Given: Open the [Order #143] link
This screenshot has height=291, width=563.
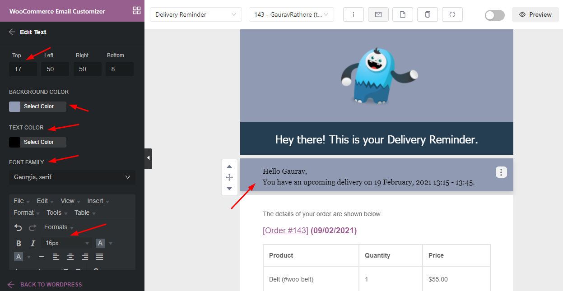Looking at the screenshot, I should (x=285, y=231).
